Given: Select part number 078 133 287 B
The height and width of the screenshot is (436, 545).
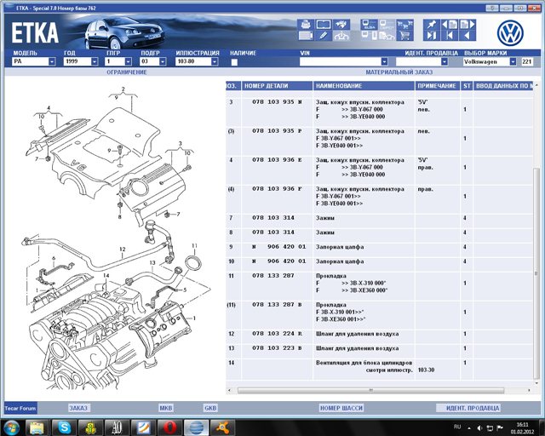Looking at the screenshot, I should (277, 305).
